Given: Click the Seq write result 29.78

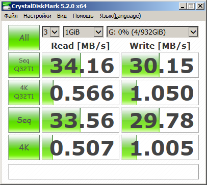Looking at the screenshot, I should tap(160, 120).
